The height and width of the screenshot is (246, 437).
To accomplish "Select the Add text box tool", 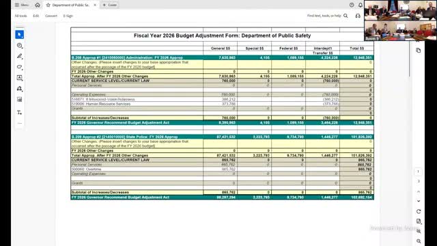I will [20, 78].
